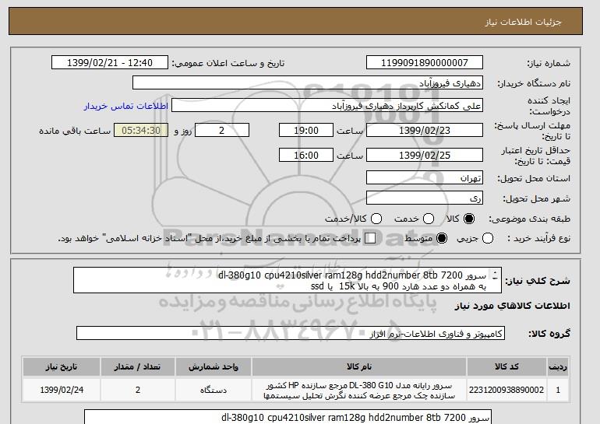Select the خدمت radio button
The height and width of the screenshot is (424, 600).
[x=429, y=219]
